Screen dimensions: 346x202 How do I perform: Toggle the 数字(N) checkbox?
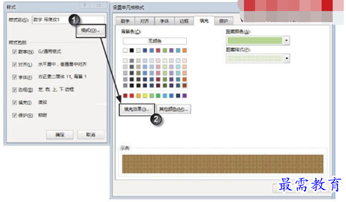14,52
